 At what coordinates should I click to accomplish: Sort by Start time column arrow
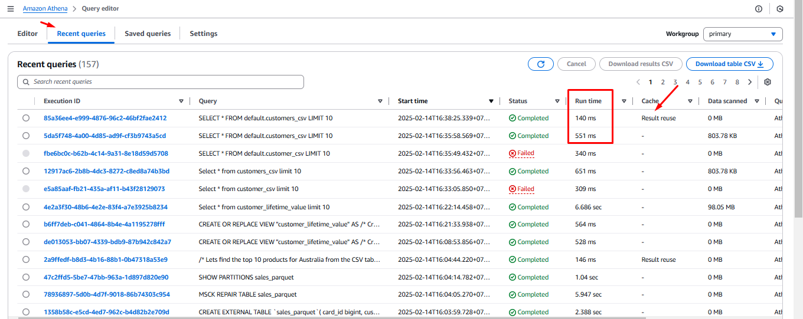coord(491,101)
